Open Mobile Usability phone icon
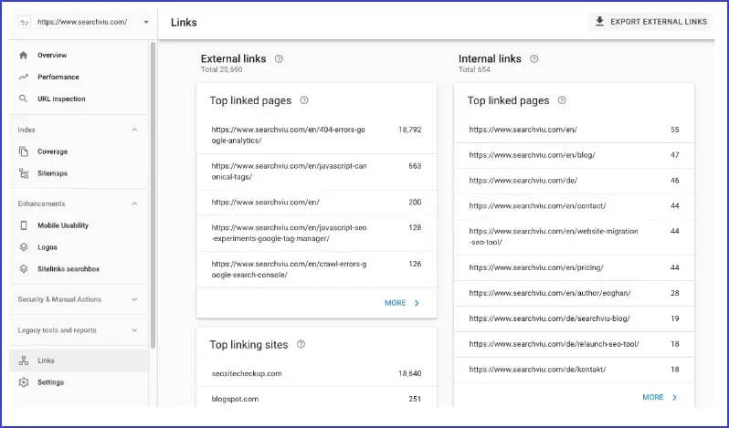 24,225
